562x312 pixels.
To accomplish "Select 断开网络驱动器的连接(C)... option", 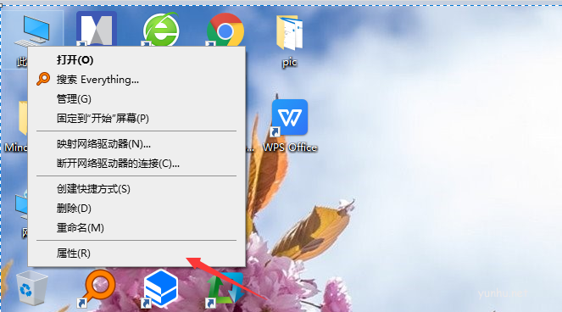I will [x=136, y=163].
